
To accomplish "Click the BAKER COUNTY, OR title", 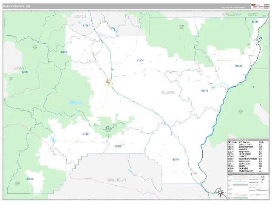I will (17, 6).
